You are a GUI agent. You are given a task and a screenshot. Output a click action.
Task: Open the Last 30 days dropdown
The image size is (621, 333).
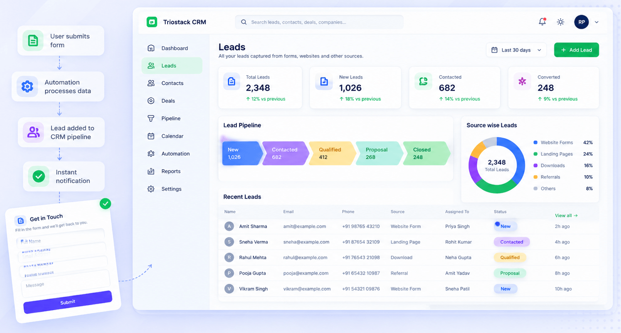pyautogui.click(x=516, y=50)
